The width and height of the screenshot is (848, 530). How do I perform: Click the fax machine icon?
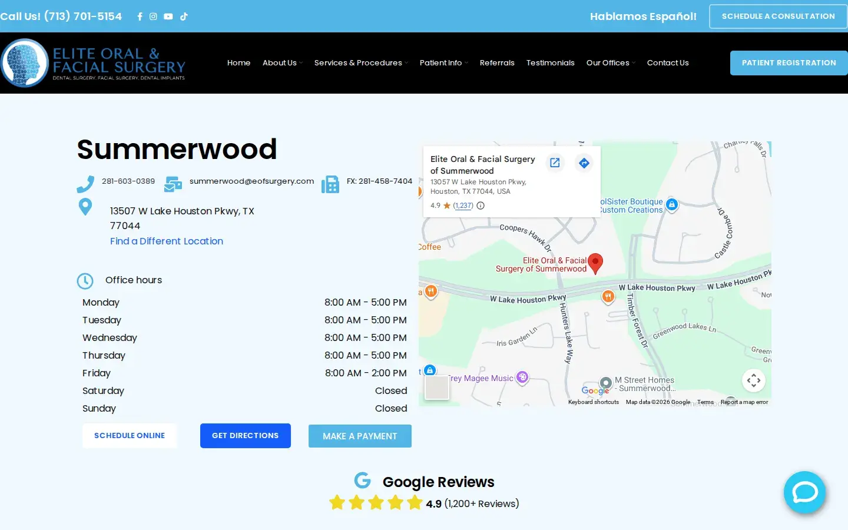pos(330,184)
